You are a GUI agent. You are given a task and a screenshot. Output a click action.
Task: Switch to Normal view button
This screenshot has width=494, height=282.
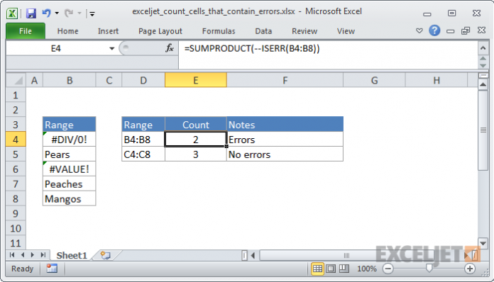pos(317,269)
